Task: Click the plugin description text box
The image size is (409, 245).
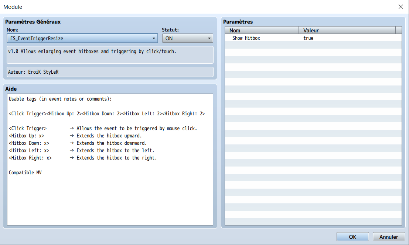Action: pos(110,55)
